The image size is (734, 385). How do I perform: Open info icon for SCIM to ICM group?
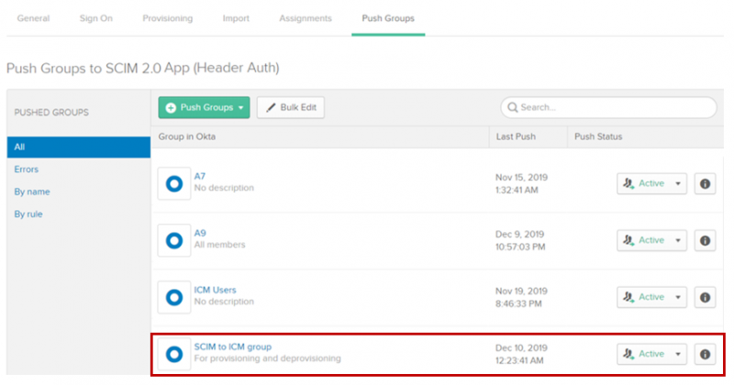(705, 354)
